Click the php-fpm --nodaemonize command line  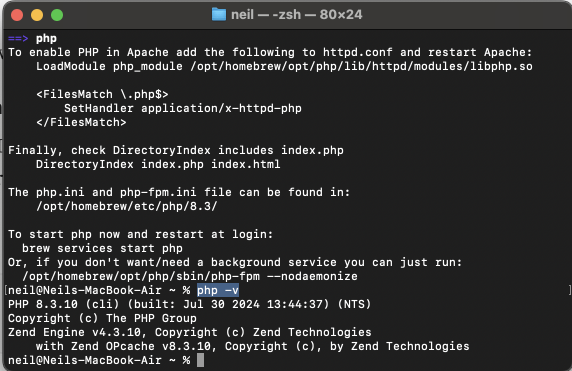[190, 276]
